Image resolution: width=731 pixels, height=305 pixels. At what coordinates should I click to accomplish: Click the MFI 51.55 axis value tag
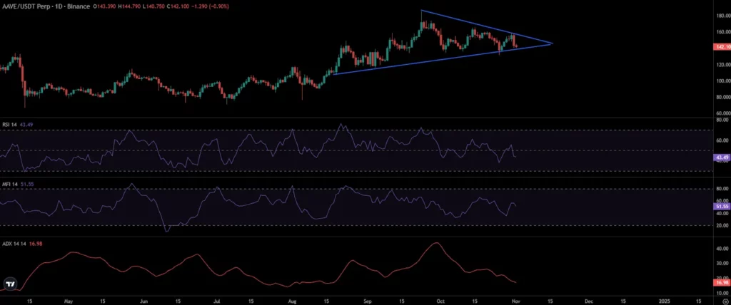pos(722,206)
